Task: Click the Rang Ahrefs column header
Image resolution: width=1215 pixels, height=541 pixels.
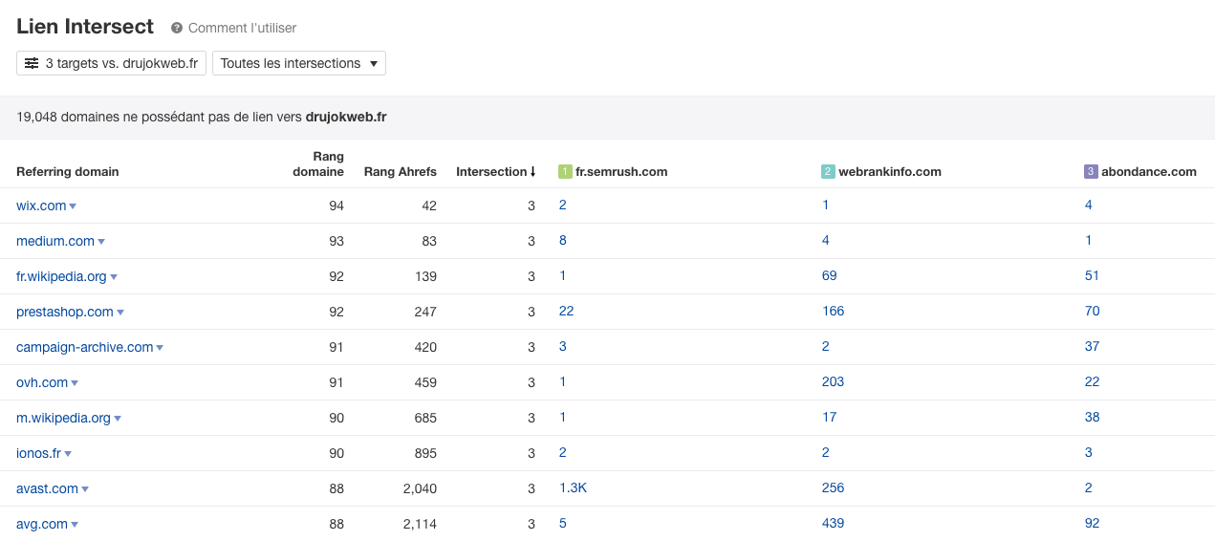Action: (401, 172)
